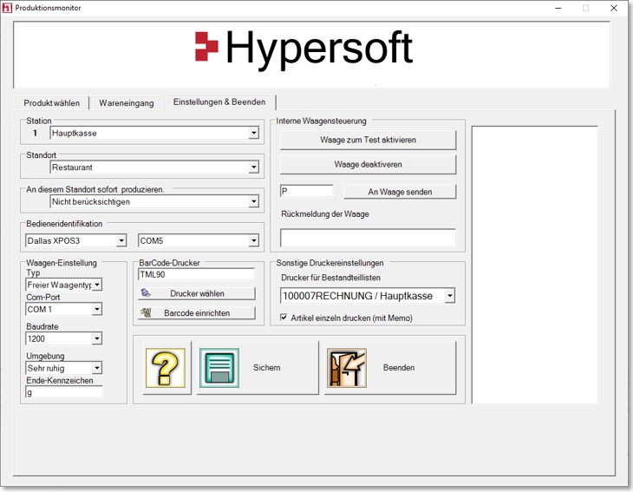Screen dimensions: 633x492
Task: Click the barcode icon on Barcode einrichten
Action: coord(146,312)
